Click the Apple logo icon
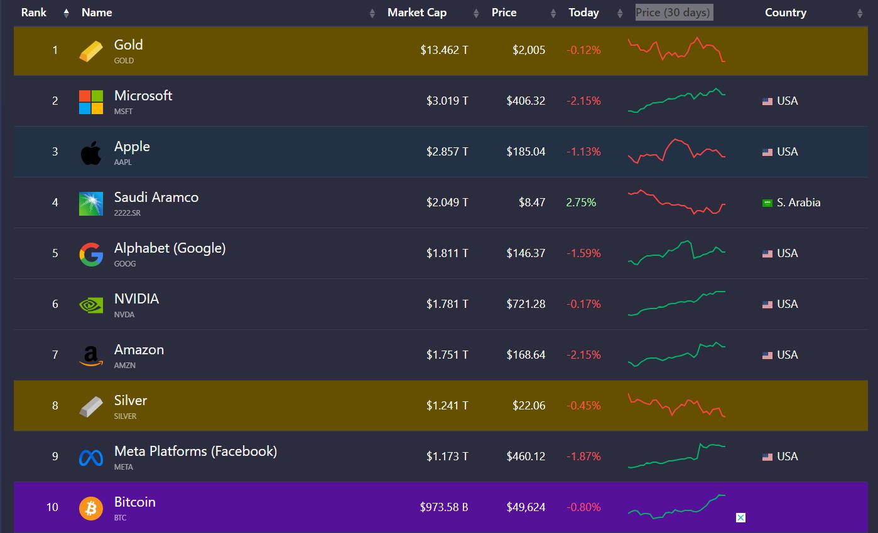878x533 pixels. [91, 153]
